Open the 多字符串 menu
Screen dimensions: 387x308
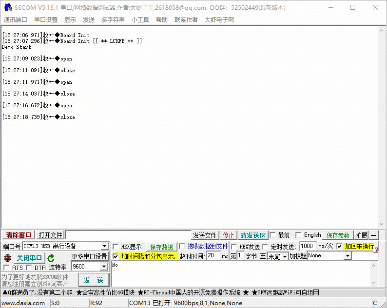tap(113, 20)
